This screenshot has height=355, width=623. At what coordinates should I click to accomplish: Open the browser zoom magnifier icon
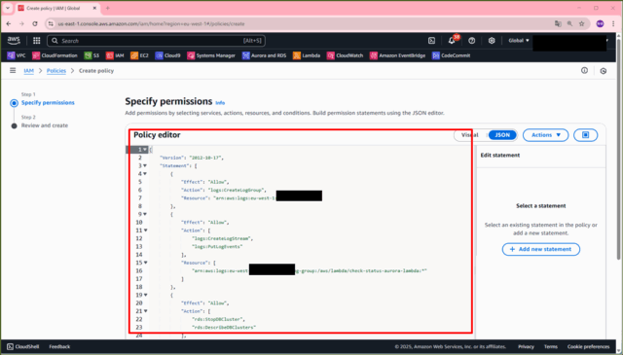click(569, 23)
